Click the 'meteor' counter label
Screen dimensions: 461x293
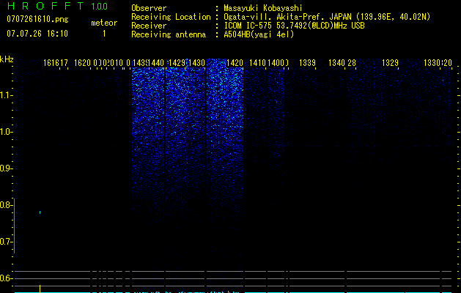tap(104, 23)
